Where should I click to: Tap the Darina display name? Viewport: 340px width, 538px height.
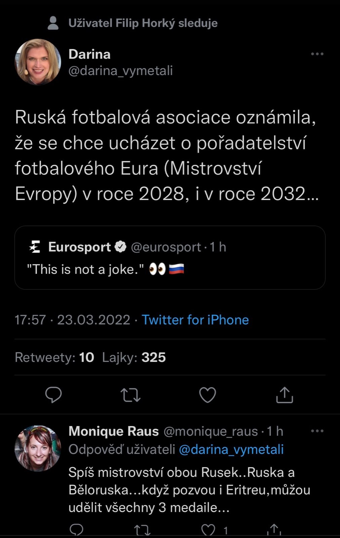89,54
